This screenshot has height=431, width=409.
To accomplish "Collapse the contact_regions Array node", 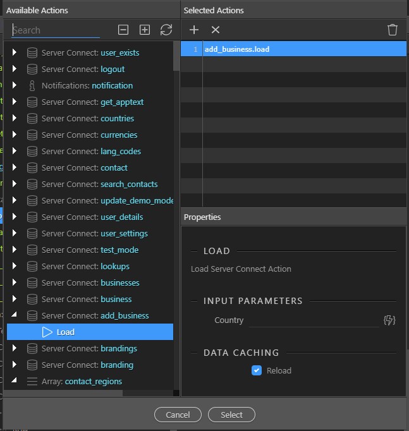I will (x=15, y=380).
